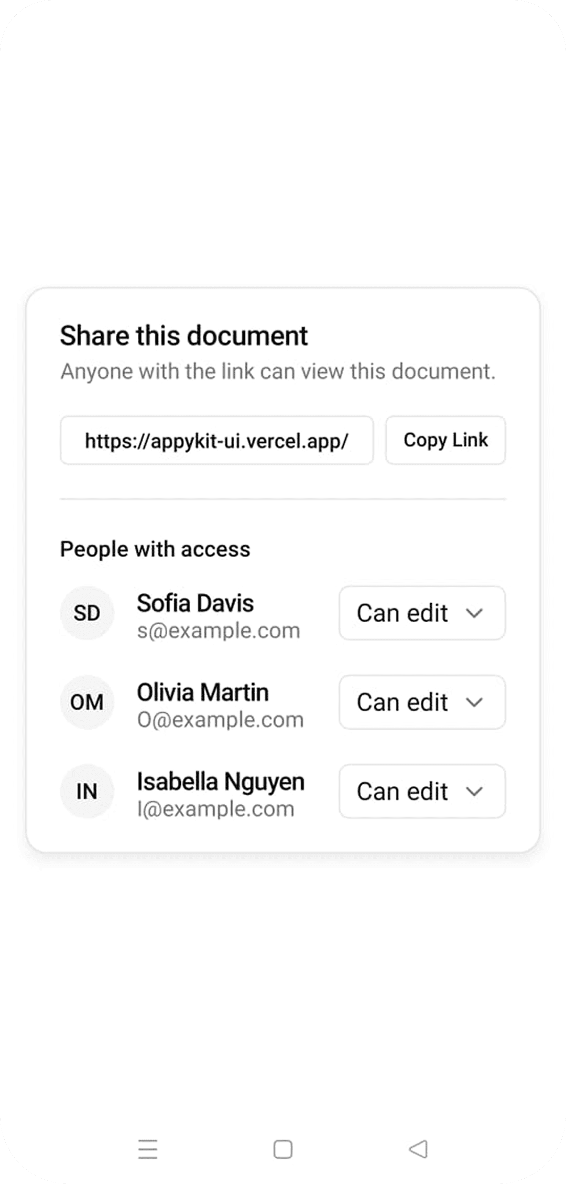Image resolution: width=566 pixels, height=1184 pixels.
Task: Click the OM avatar for Olivia Martin
Action: (87, 702)
